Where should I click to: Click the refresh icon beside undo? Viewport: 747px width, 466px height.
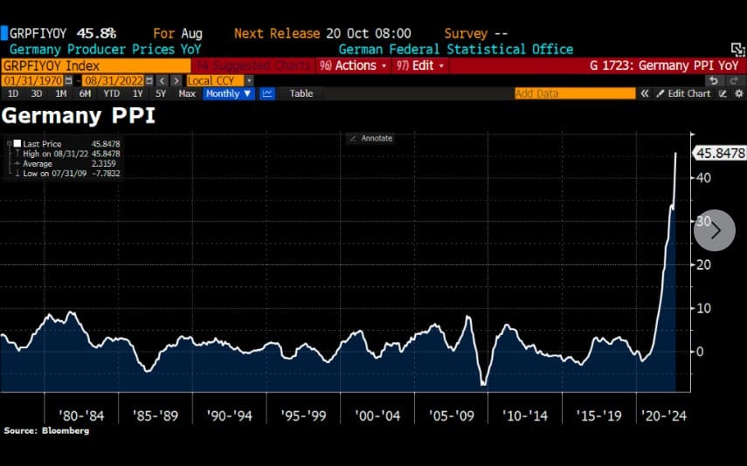point(736,80)
